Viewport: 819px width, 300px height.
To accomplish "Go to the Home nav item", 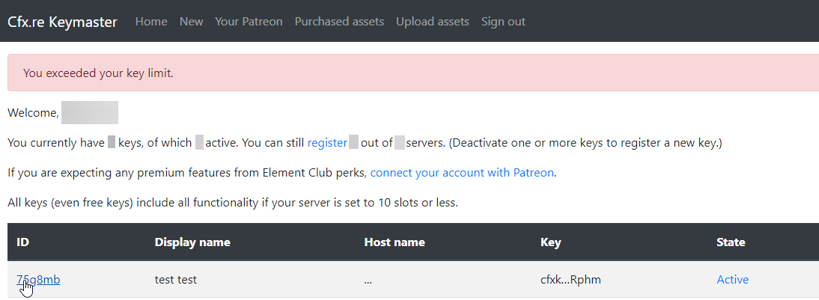I will [x=151, y=22].
